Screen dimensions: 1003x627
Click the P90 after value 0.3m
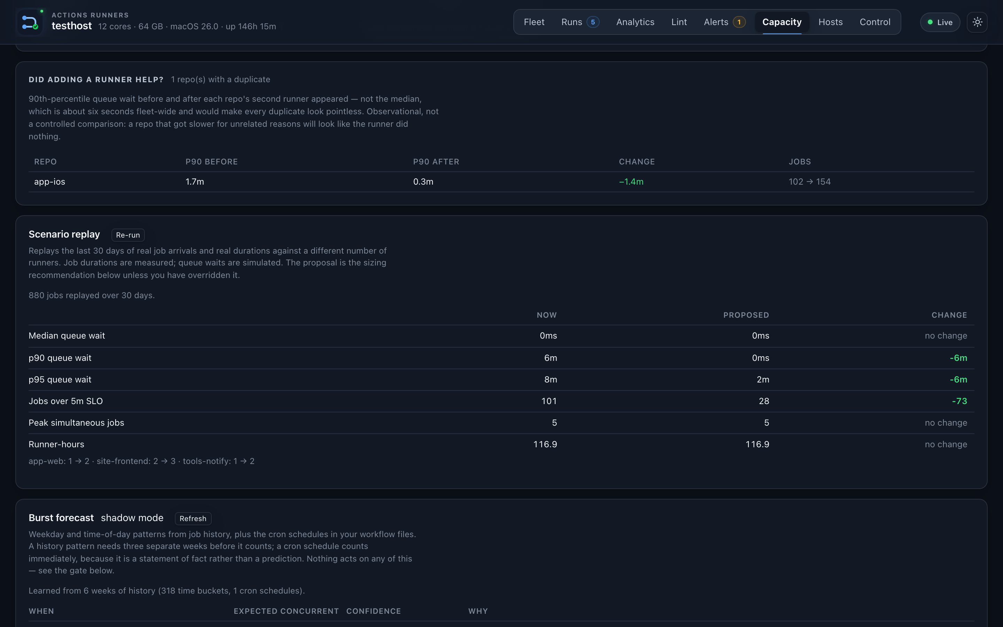[x=423, y=181]
